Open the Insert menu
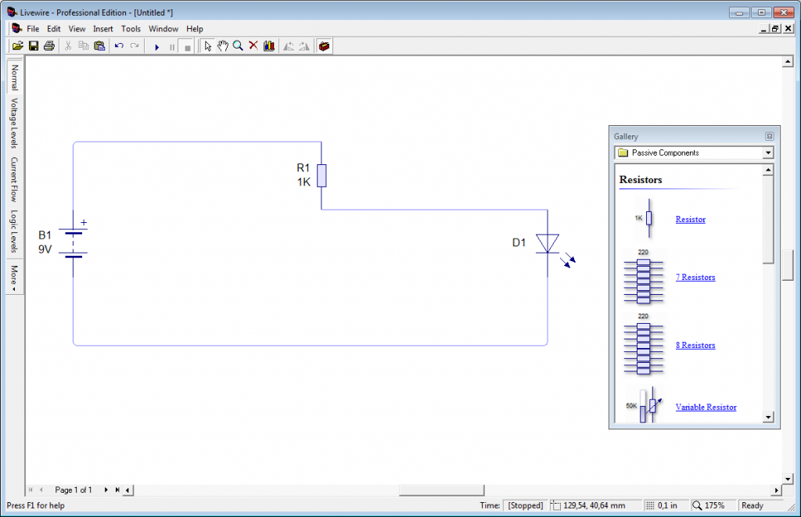 click(103, 28)
